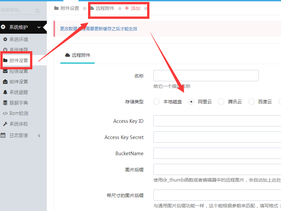Click the 日志管理 calendar icon
The height and width of the screenshot is (211, 281).
pyautogui.click(x=3, y=135)
